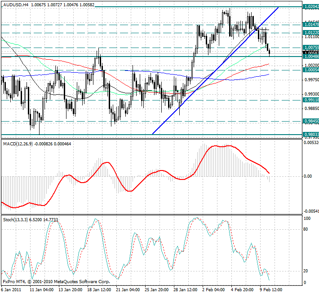Screen dimensions: 319x293
Task: Click the 25 Jan 20:00 time label
Action: (x=157, y=289)
